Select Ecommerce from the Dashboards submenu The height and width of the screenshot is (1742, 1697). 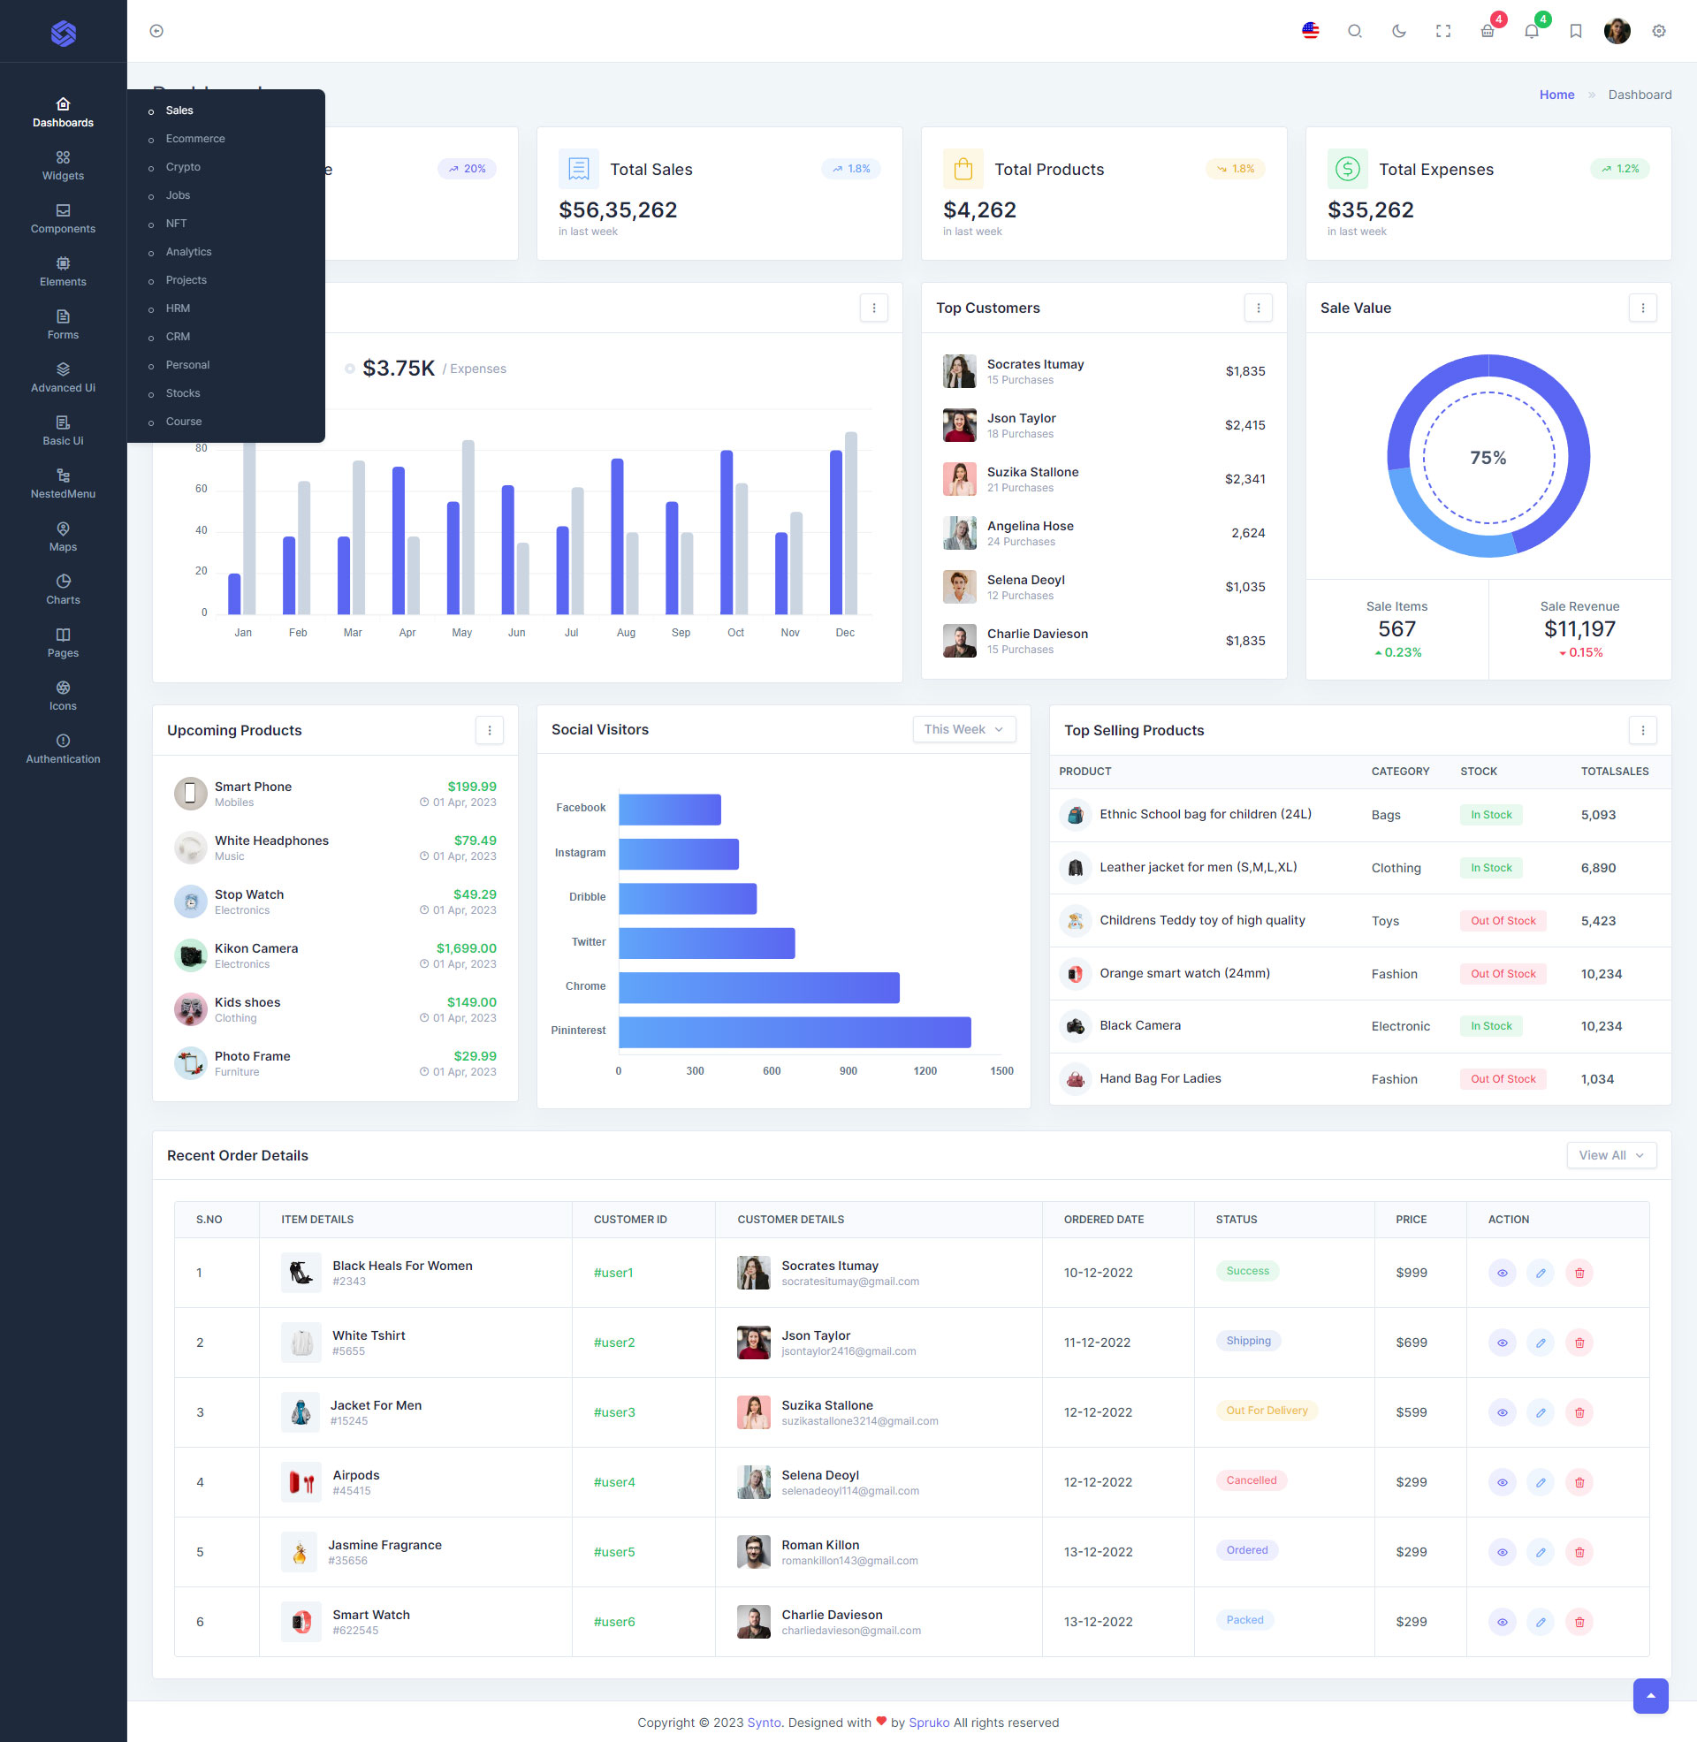click(x=195, y=139)
